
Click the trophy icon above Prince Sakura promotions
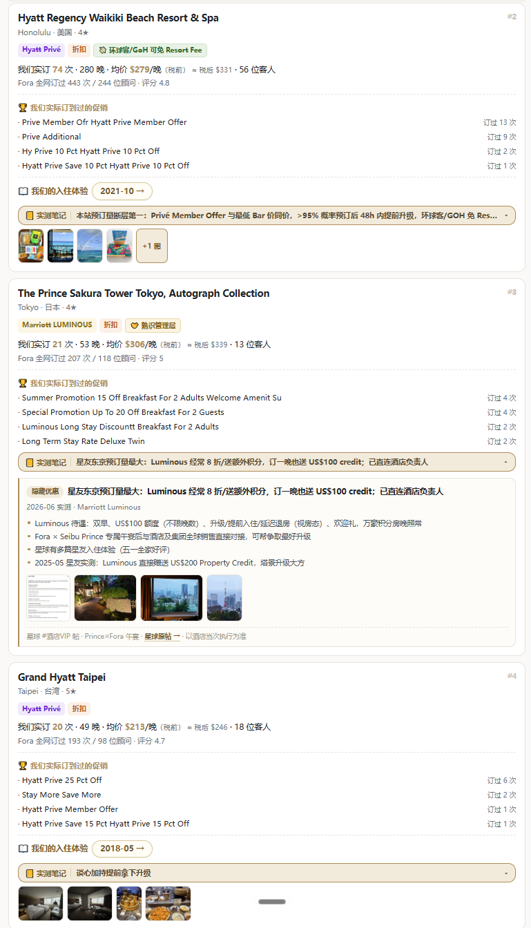pyautogui.click(x=23, y=383)
